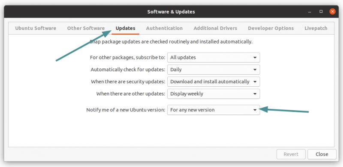Open the 'For any new version' dropdown
343x167 pixels.
pyautogui.click(x=214, y=110)
